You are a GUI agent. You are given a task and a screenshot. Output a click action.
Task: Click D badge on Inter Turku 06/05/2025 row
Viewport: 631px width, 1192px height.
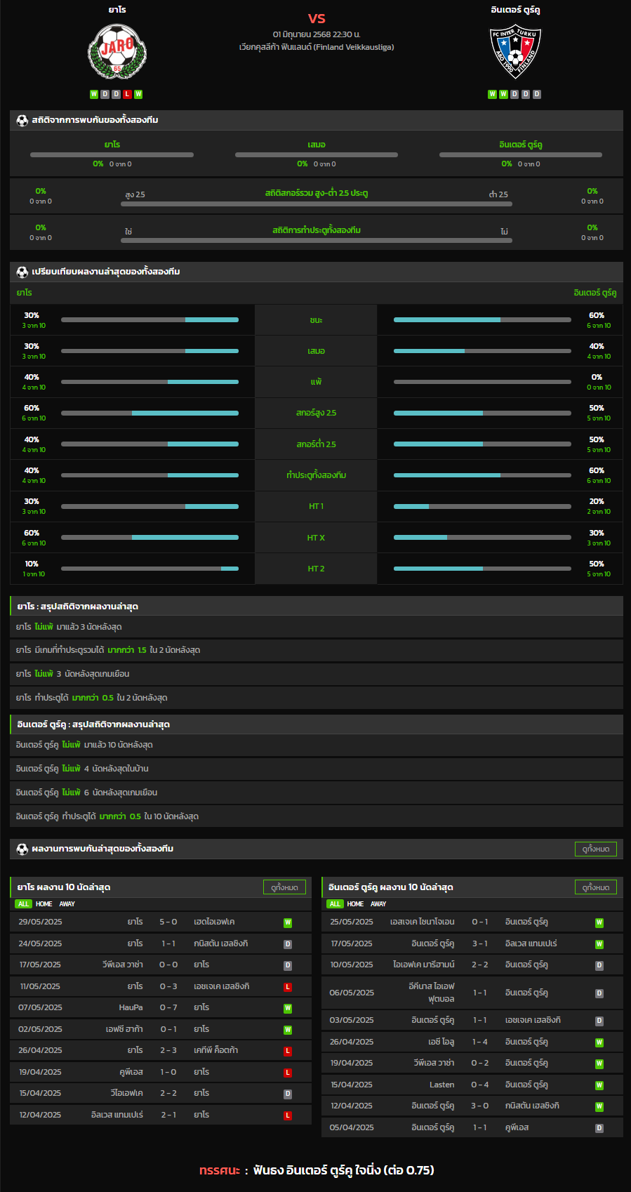point(599,993)
